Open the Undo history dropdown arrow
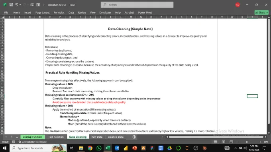 click(20, 5)
